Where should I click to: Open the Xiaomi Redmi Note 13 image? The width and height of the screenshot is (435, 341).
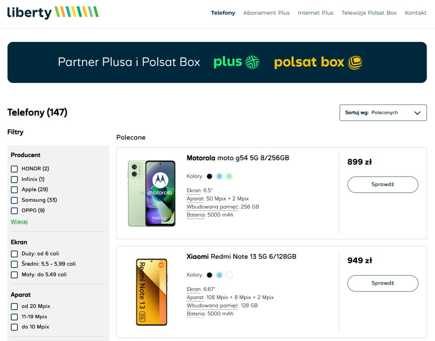(152, 292)
